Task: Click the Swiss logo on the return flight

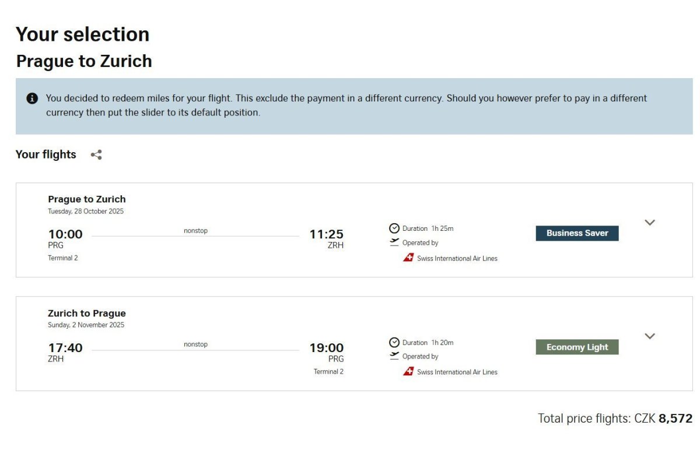Action: [x=408, y=371]
